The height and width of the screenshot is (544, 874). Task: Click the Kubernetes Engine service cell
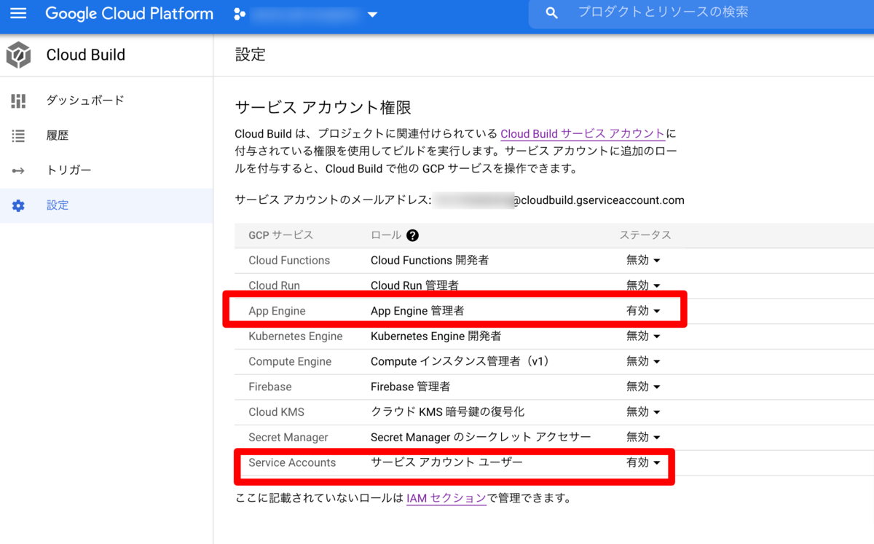[x=296, y=336]
